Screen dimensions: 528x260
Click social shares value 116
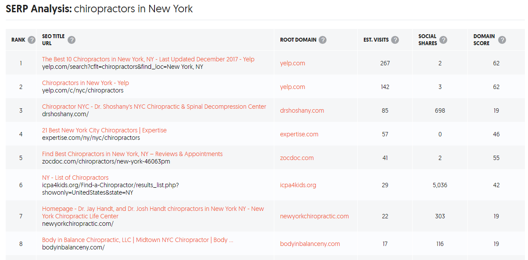coord(440,244)
